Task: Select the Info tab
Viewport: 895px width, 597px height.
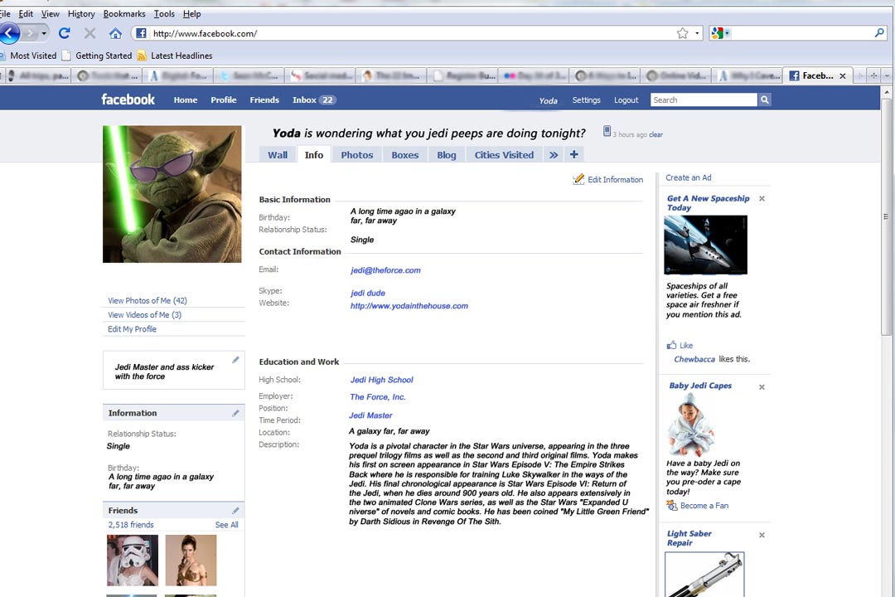Action: click(x=314, y=155)
